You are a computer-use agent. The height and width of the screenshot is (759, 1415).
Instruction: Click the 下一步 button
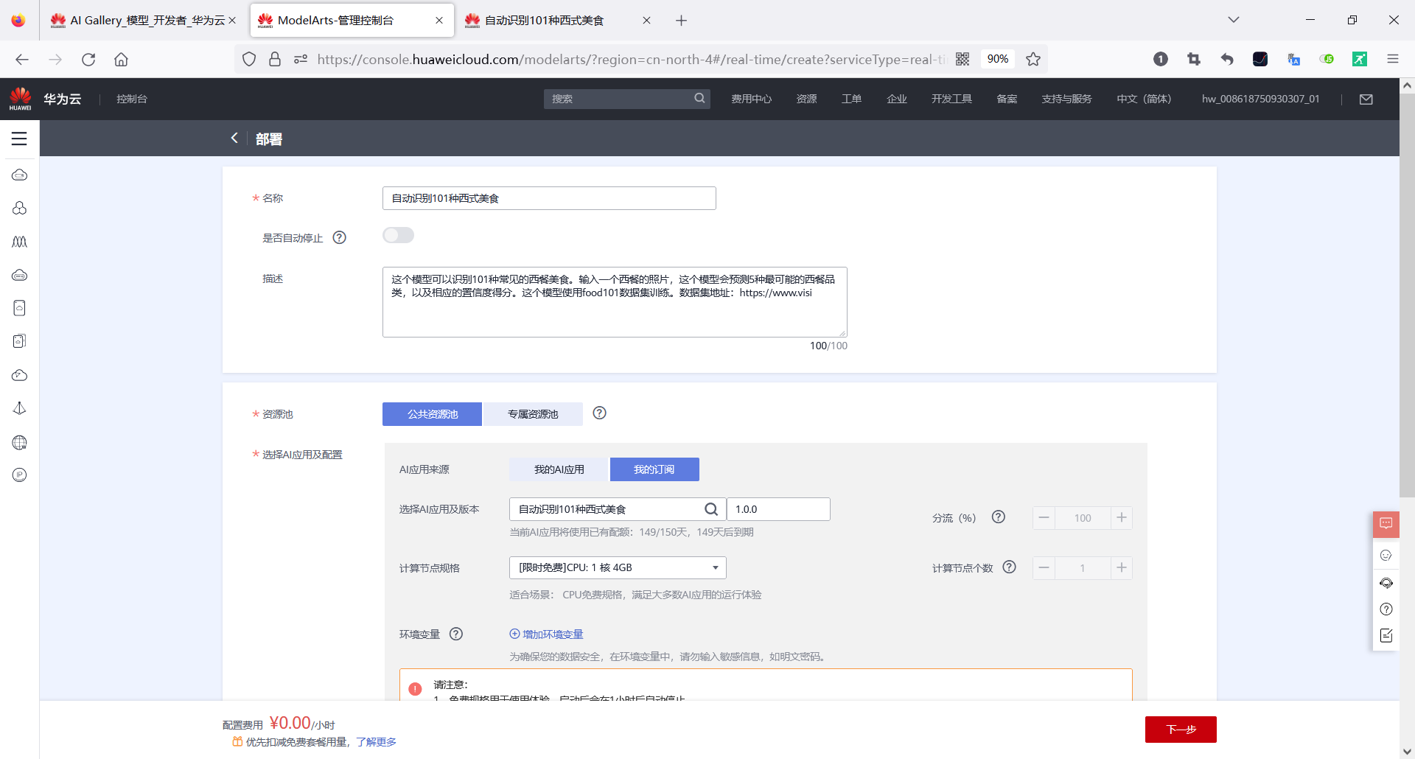coord(1181,729)
